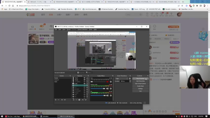Open the Chrome extensions puzzle icon

[x=197, y=6]
